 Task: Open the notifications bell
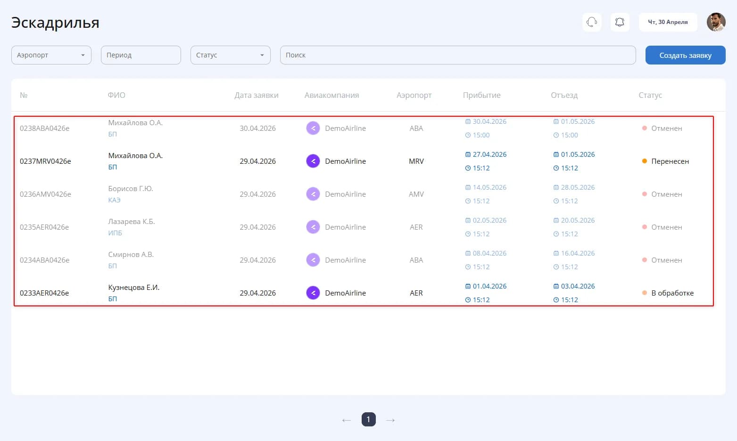pos(620,22)
